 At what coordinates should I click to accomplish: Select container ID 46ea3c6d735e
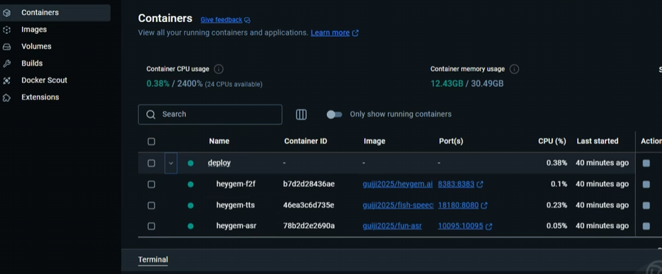click(x=308, y=205)
